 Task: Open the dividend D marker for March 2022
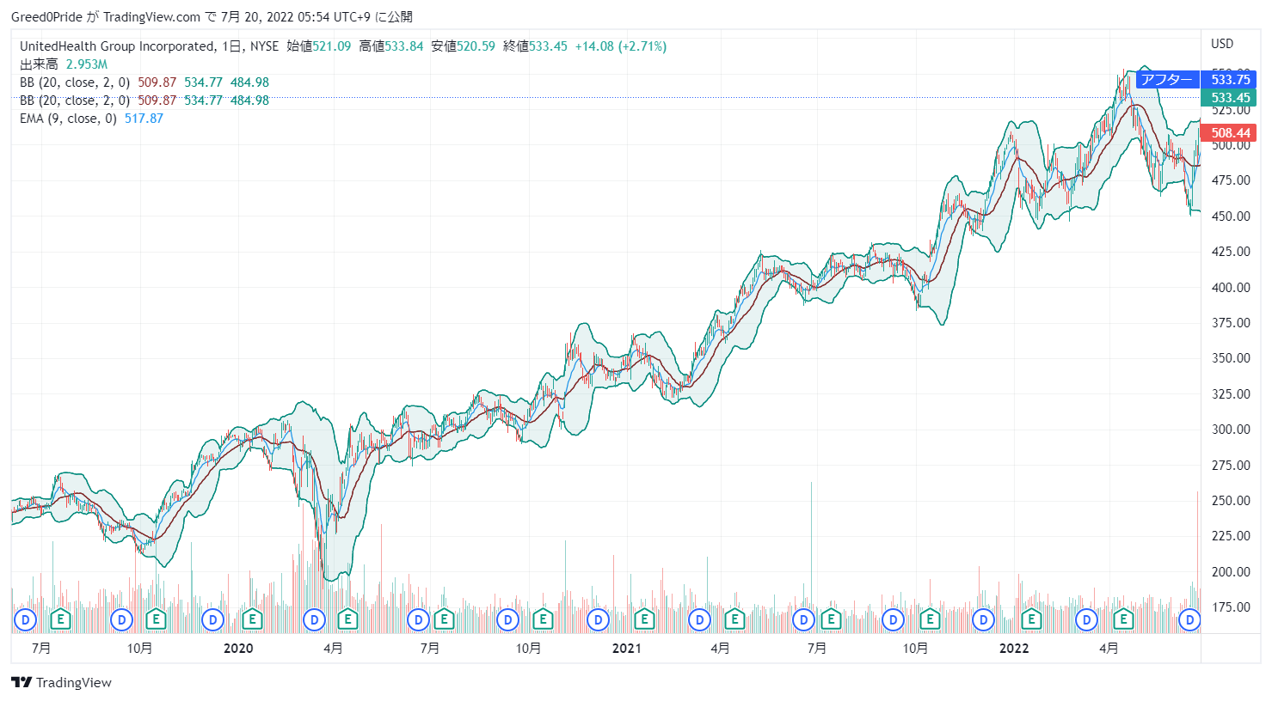pyautogui.click(x=1086, y=619)
